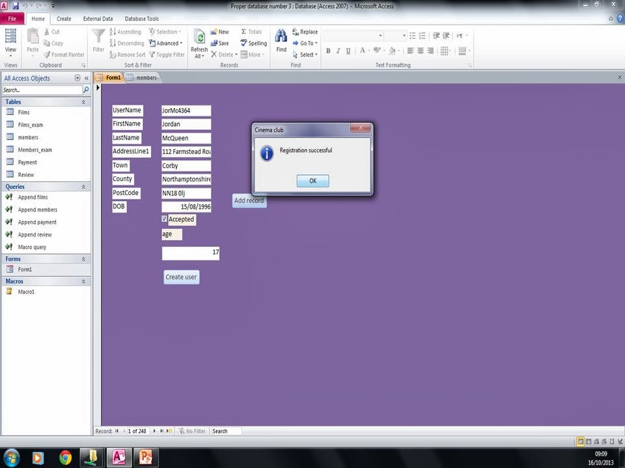
Task: Click the 09:09 taskbar clock
Action: (x=601, y=454)
